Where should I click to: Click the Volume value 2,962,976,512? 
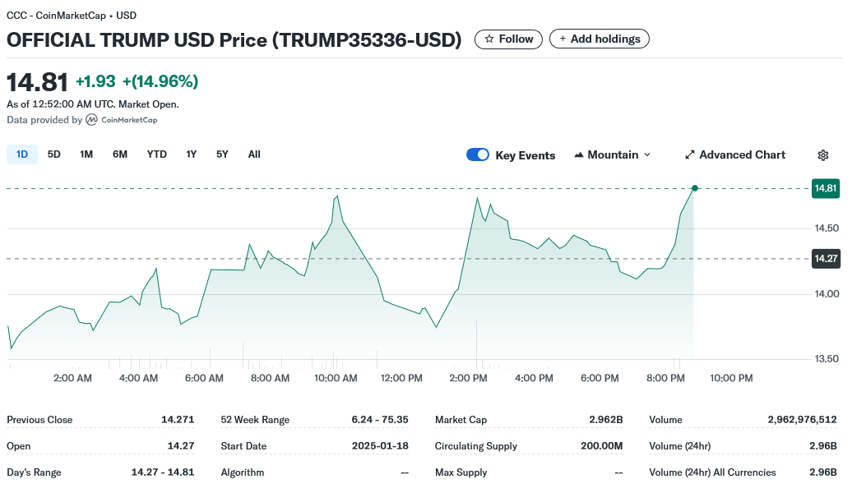802,420
